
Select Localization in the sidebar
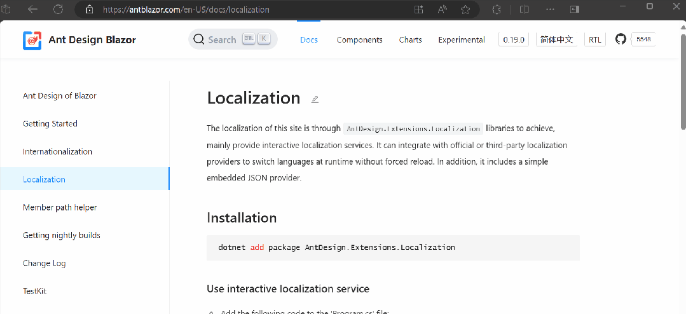[x=85, y=179]
